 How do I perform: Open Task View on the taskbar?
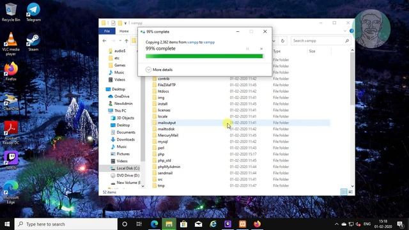tap(139, 224)
